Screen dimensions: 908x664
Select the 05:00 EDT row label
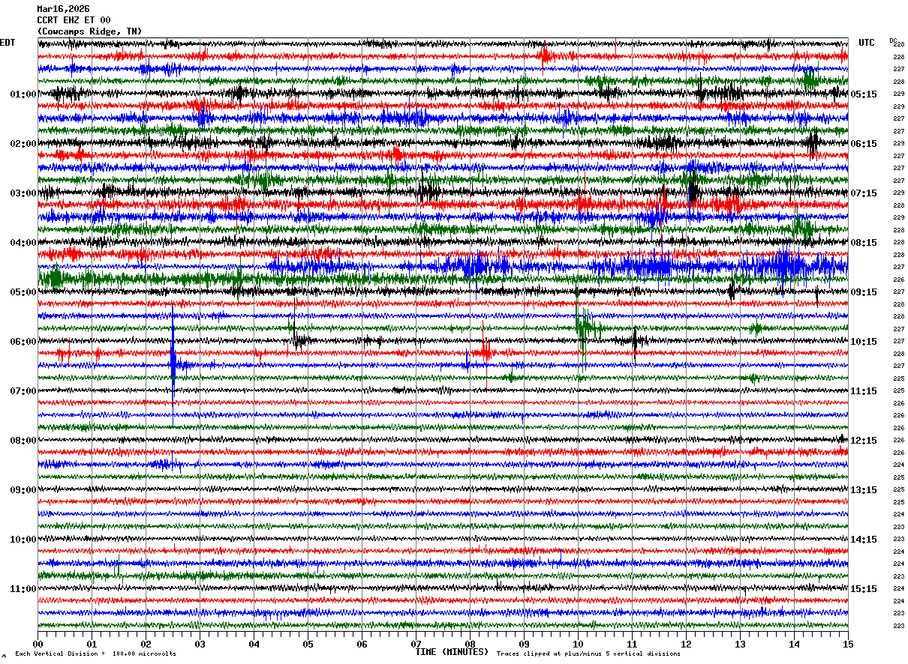[23, 292]
